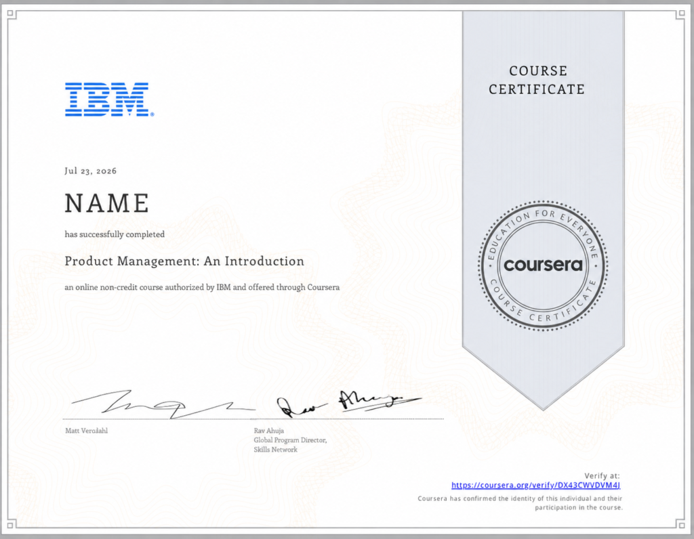Screen dimensions: 694x539
Task: Click the 'Verify at:' label
Action: [x=602, y=476]
